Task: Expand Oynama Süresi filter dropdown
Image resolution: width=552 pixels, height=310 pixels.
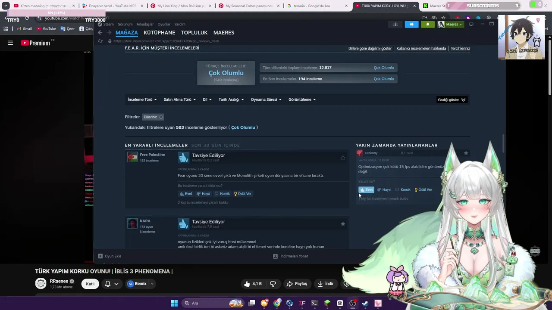Action: coord(266,99)
